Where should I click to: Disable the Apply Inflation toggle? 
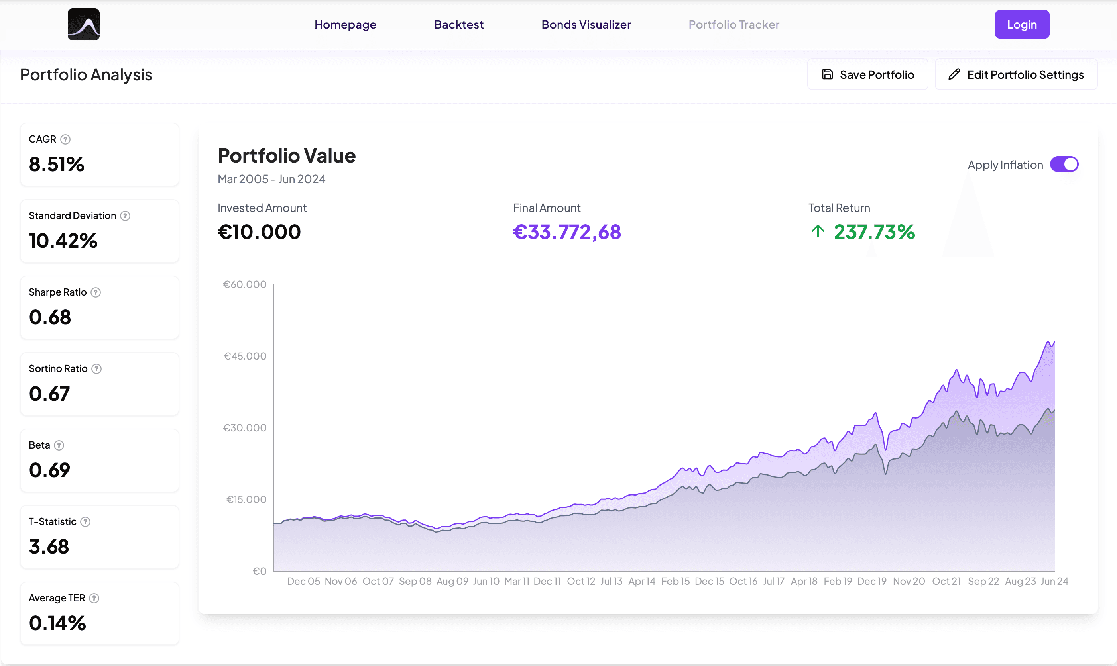tap(1064, 165)
